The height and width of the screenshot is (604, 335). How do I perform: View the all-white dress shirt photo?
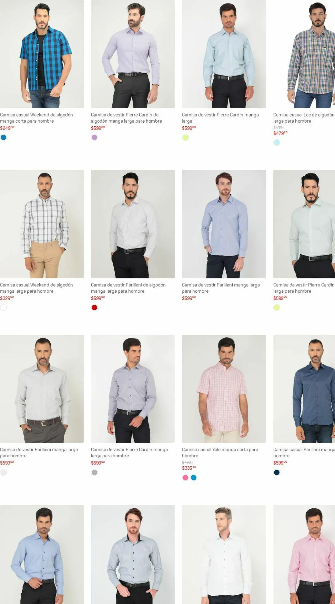click(x=224, y=554)
